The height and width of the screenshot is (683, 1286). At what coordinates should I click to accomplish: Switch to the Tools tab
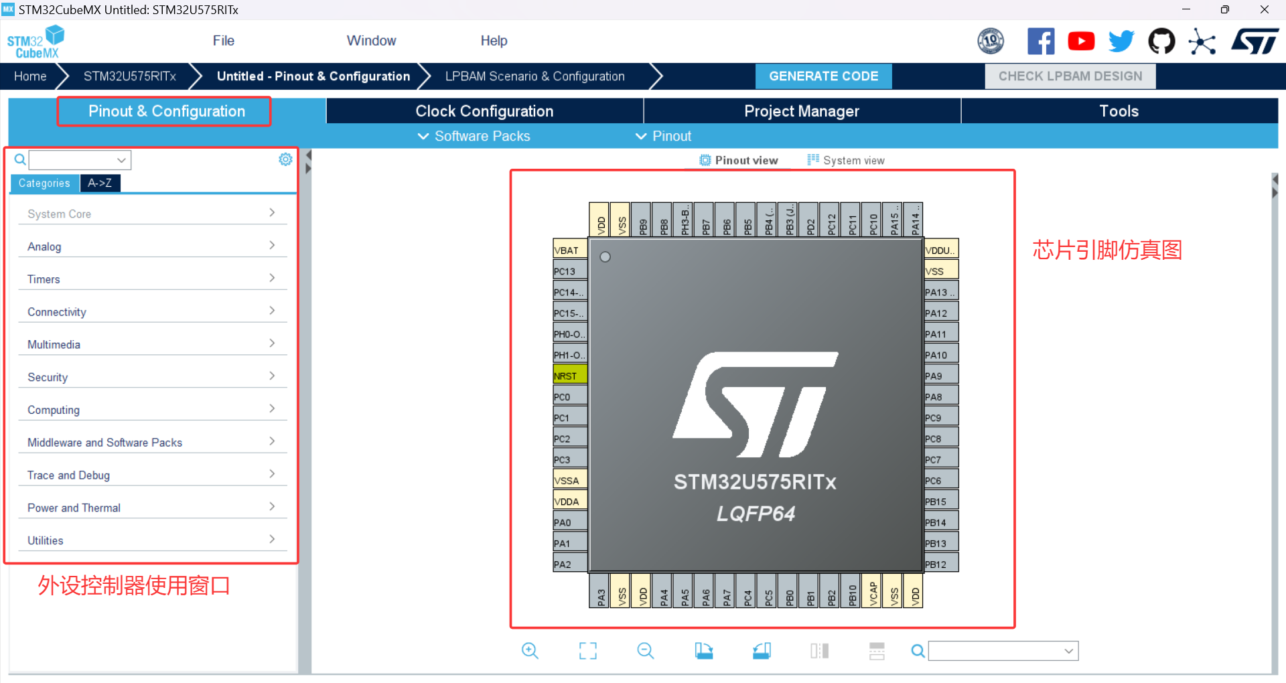1119,111
